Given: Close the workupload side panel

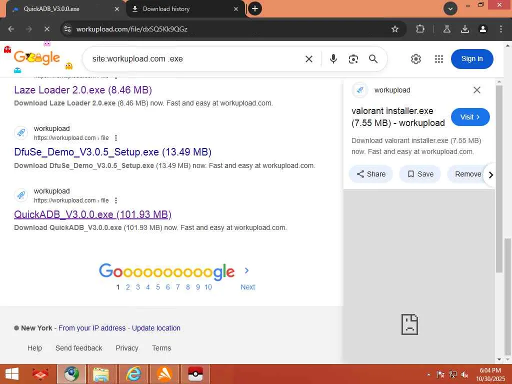Looking at the screenshot, I should pos(476,90).
